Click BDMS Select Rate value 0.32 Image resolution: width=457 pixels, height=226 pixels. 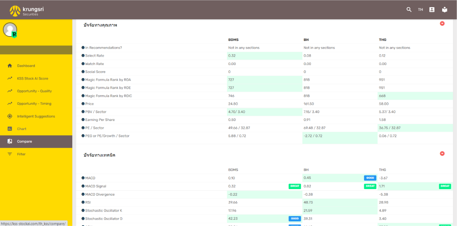[232, 56]
